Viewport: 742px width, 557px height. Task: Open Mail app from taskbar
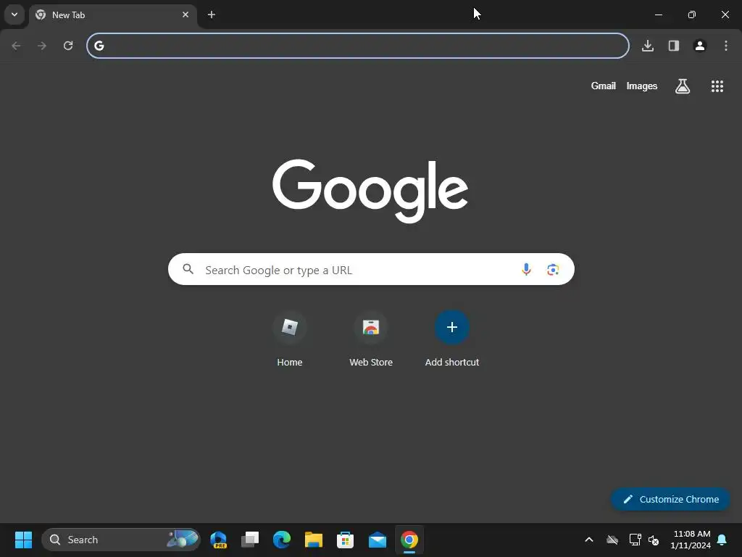click(377, 540)
